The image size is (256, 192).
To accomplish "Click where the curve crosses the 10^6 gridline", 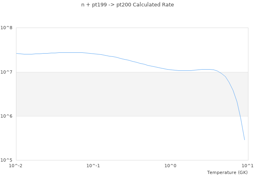I will [x=239, y=116].
